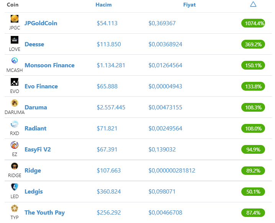The width and height of the screenshot is (275, 223).
Task: Open the Daruma coin link
Action: click(36, 107)
